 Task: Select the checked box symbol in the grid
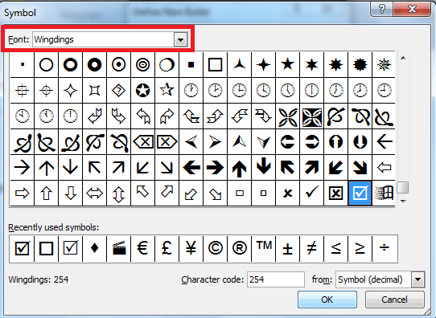(x=360, y=194)
